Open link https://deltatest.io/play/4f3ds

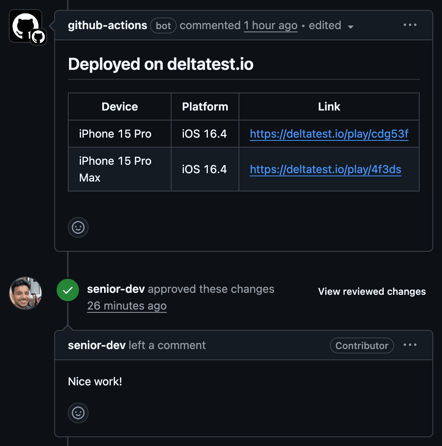point(326,170)
